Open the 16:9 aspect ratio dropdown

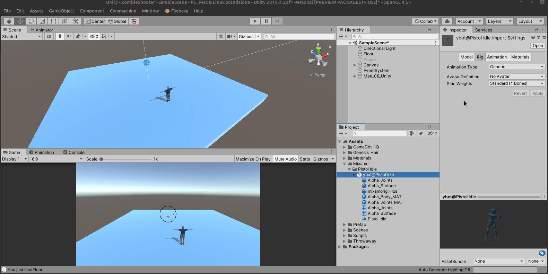point(56,159)
